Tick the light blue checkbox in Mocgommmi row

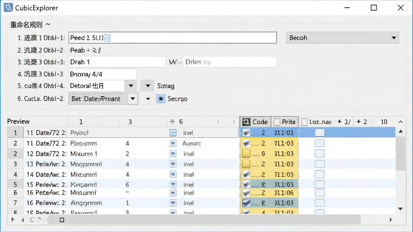[319, 164]
